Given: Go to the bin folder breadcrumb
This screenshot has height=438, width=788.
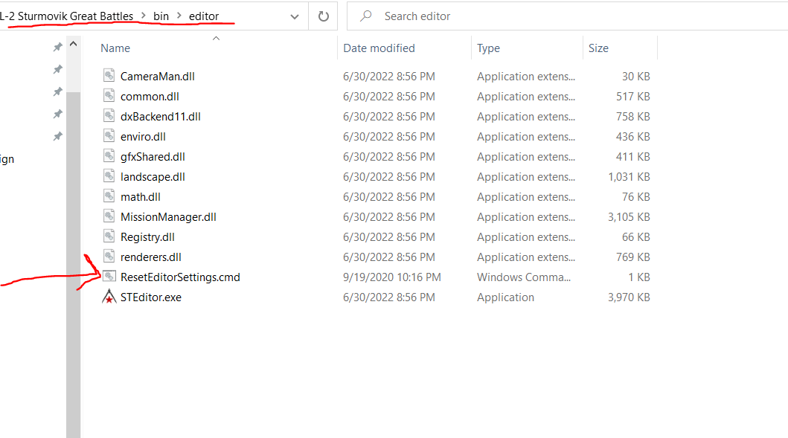Looking at the screenshot, I should 161,16.
